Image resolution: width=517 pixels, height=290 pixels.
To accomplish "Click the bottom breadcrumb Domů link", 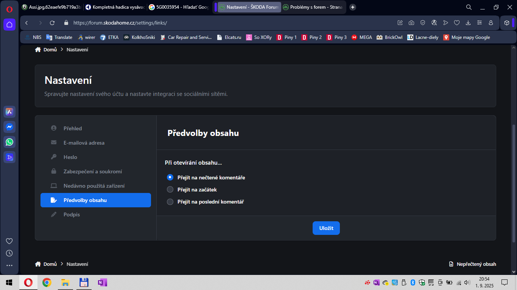I will (x=46, y=264).
